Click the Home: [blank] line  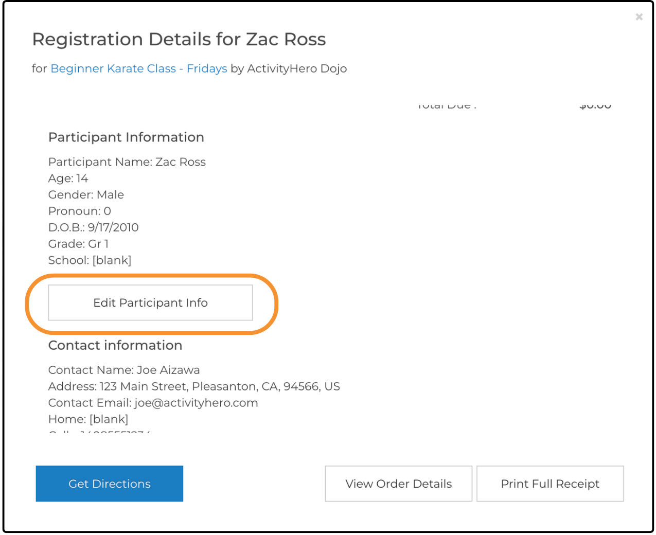[88, 419]
